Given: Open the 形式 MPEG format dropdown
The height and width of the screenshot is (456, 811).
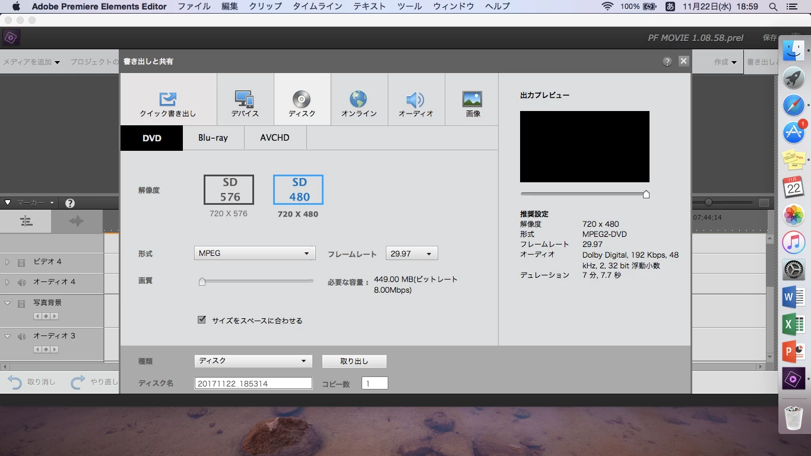Looking at the screenshot, I should pyautogui.click(x=255, y=254).
